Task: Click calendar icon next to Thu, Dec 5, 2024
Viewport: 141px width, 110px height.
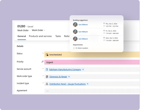Action: coord(104,24)
